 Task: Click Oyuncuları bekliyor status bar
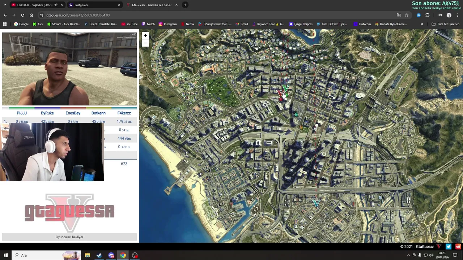69,237
